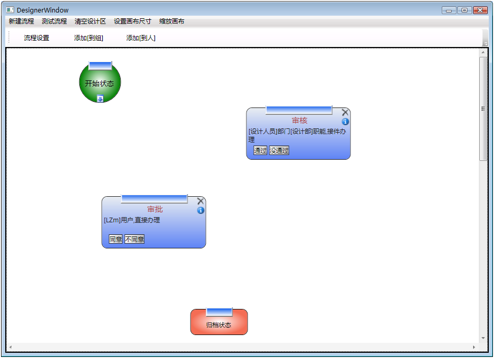Click the 添加[到人] toolbar button

[141, 38]
